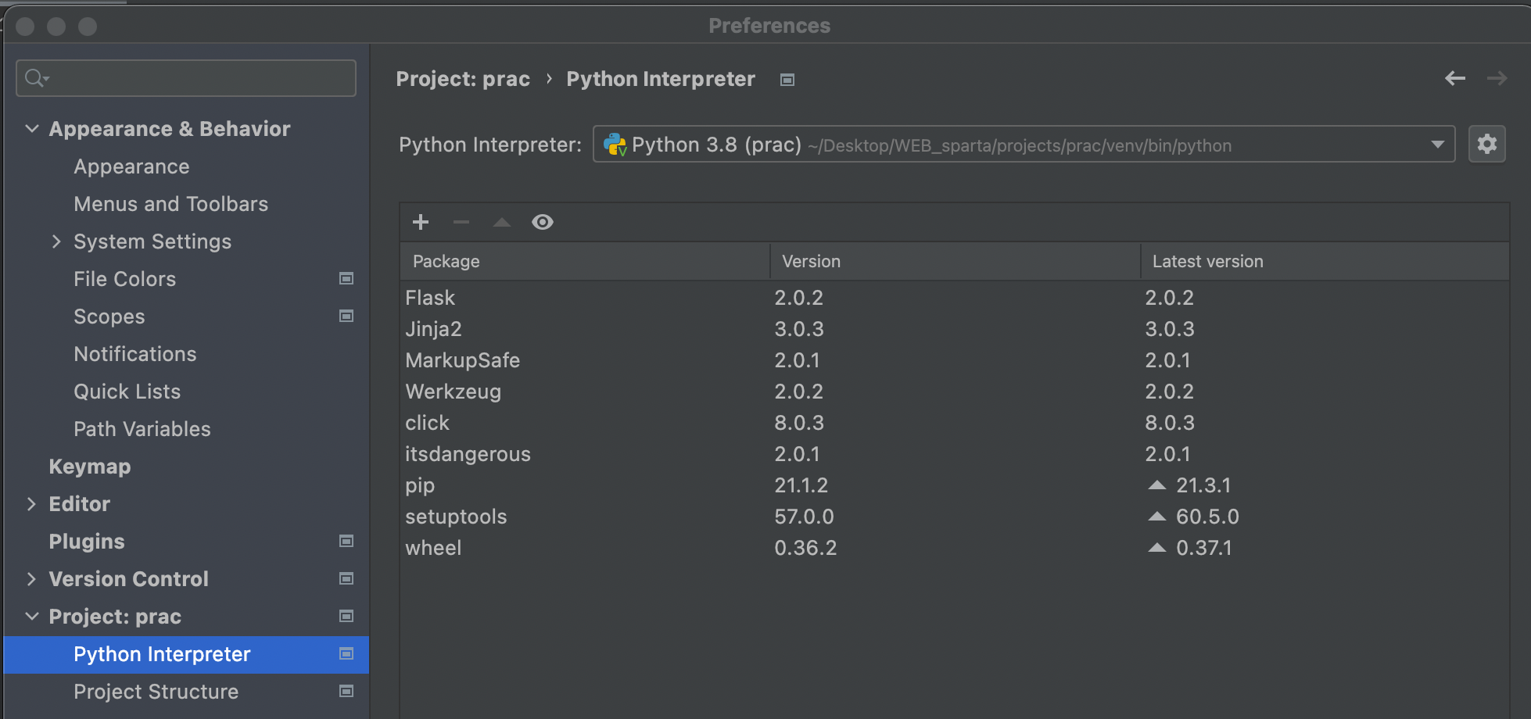
Task: Click version 8.0.3 in Version column
Action: pos(799,423)
